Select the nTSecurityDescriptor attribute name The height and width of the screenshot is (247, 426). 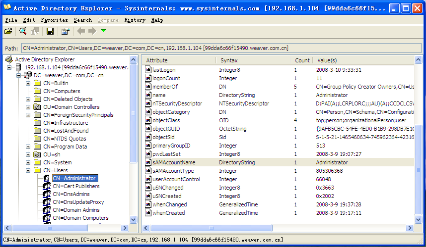(177, 103)
